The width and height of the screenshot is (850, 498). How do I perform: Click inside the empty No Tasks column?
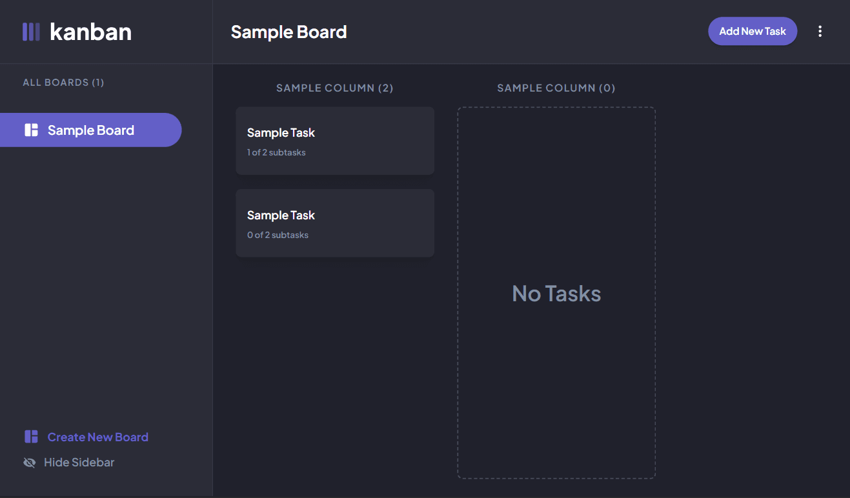tap(556, 293)
